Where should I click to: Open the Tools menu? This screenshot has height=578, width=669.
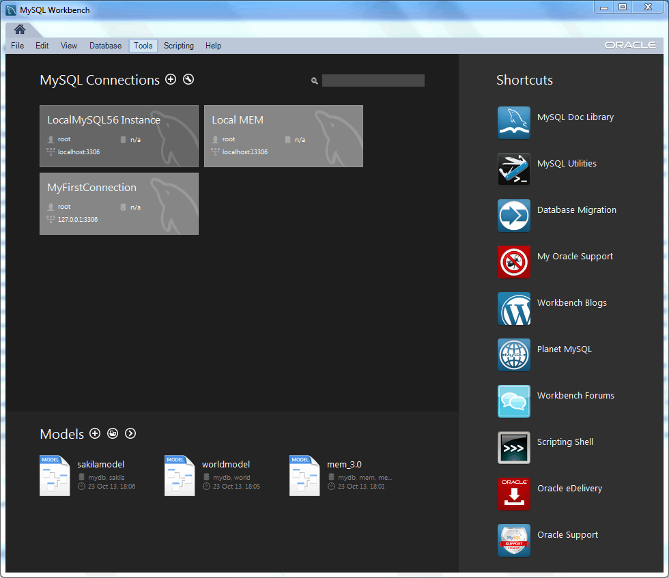143,46
